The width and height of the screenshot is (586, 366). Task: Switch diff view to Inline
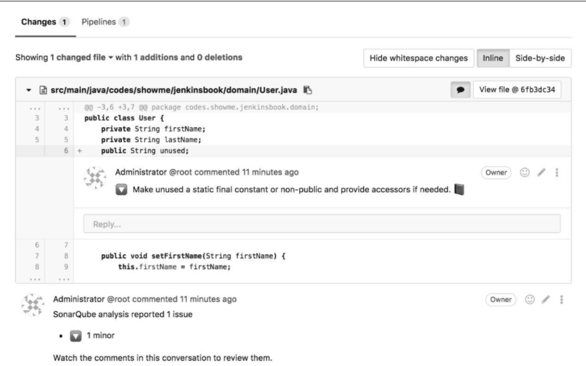492,58
